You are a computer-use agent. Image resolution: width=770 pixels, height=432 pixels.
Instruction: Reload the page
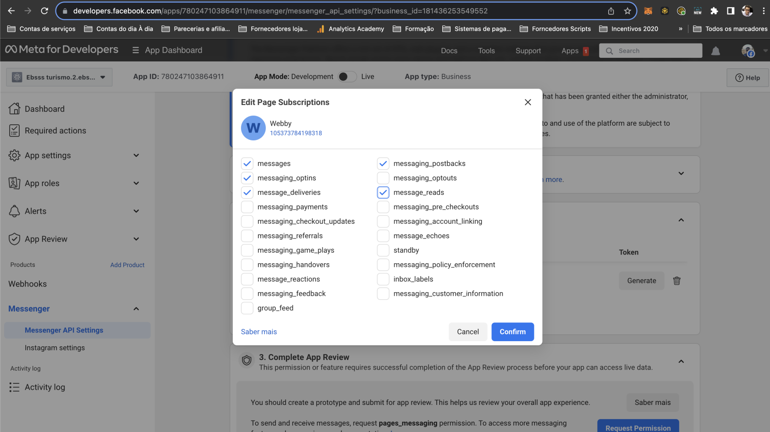pyautogui.click(x=44, y=11)
